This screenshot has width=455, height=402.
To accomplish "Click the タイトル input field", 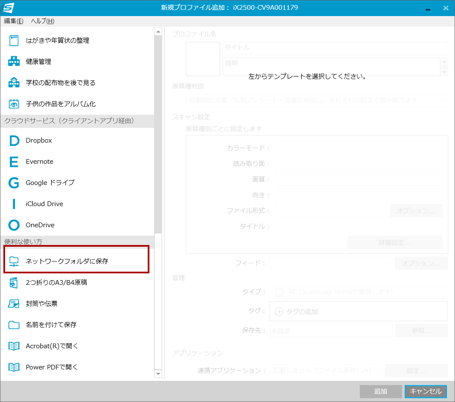I will pos(334,48).
